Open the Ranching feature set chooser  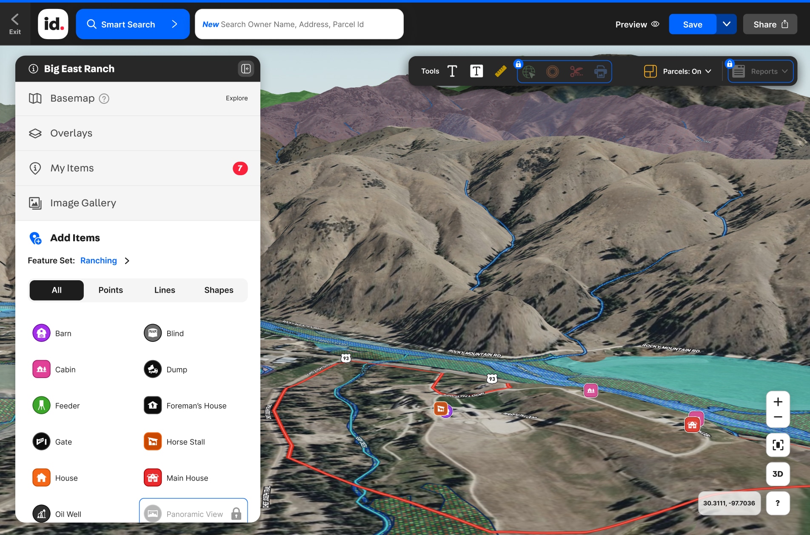99,260
